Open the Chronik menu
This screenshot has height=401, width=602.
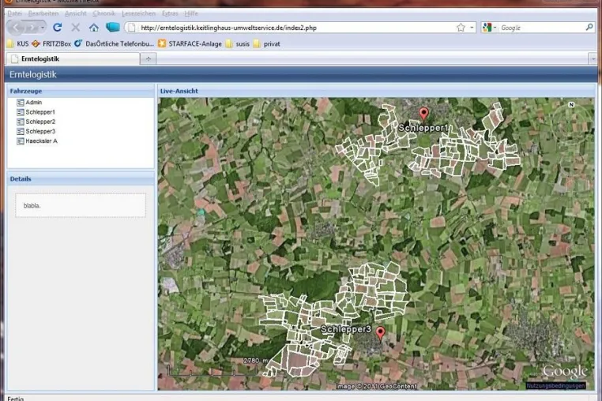[x=104, y=13]
